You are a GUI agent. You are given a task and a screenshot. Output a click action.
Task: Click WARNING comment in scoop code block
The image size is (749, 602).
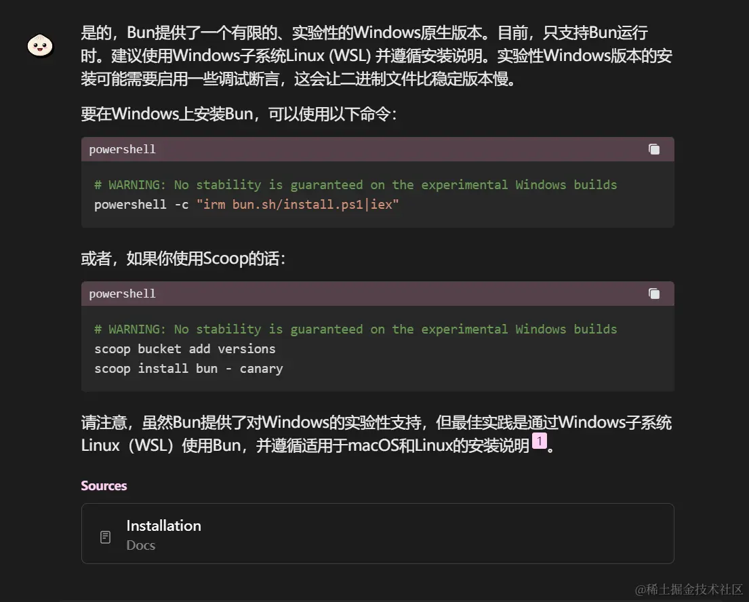click(x=355, y=329)
